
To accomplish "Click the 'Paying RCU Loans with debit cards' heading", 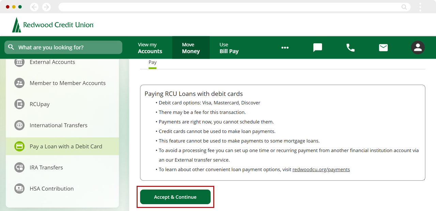I will (x=193, y=94).
